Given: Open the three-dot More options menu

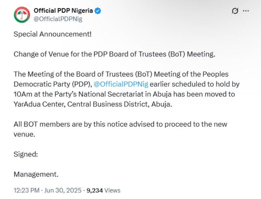Looking at the screenshot, I should (x=246, y=11).
